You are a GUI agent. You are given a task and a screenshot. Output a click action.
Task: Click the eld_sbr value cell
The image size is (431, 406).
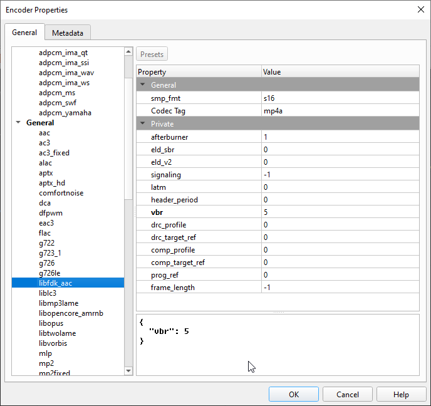340,150
